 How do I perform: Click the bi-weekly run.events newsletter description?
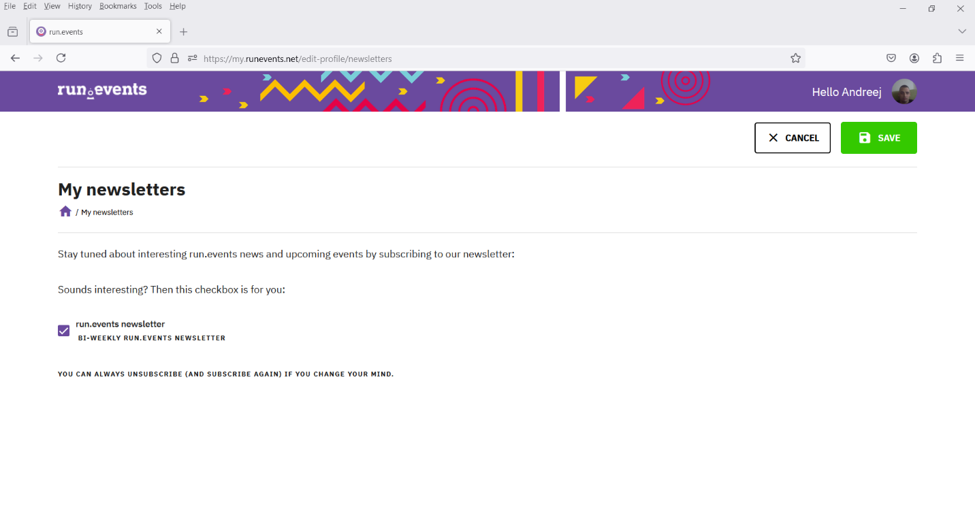click(x=152, y=338)
